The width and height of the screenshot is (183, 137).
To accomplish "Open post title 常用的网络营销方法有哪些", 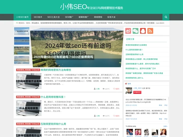I will [56, 70].
